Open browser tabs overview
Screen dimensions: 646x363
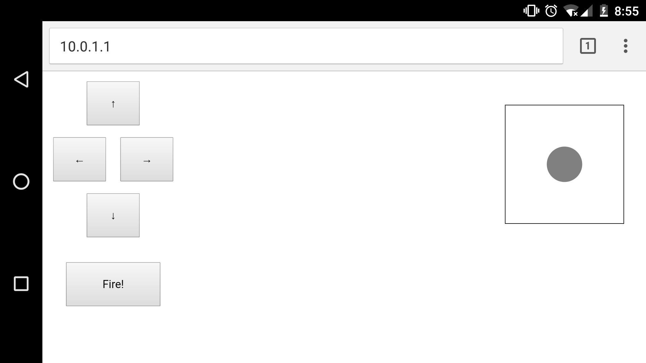[588, 46]
